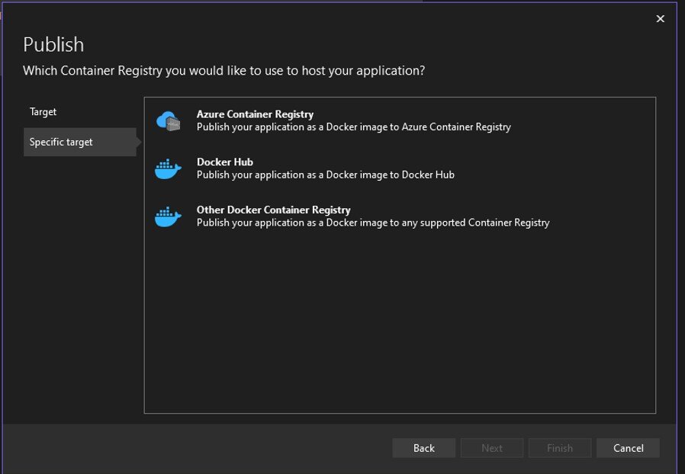Click the Back button
The image size is (685, 474).
[x=423, y=448]
